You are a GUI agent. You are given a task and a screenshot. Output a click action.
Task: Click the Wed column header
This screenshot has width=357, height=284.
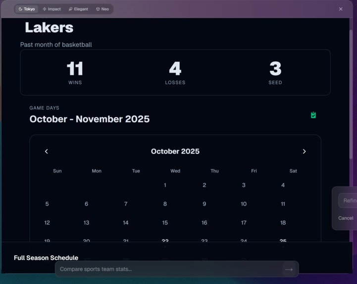[175, 171]
